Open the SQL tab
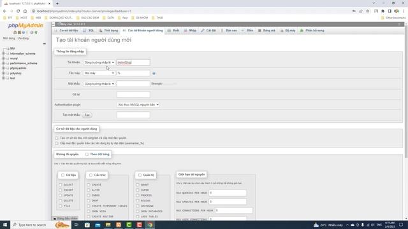Screen dimensions: 408x229 [x=89, y=31]
